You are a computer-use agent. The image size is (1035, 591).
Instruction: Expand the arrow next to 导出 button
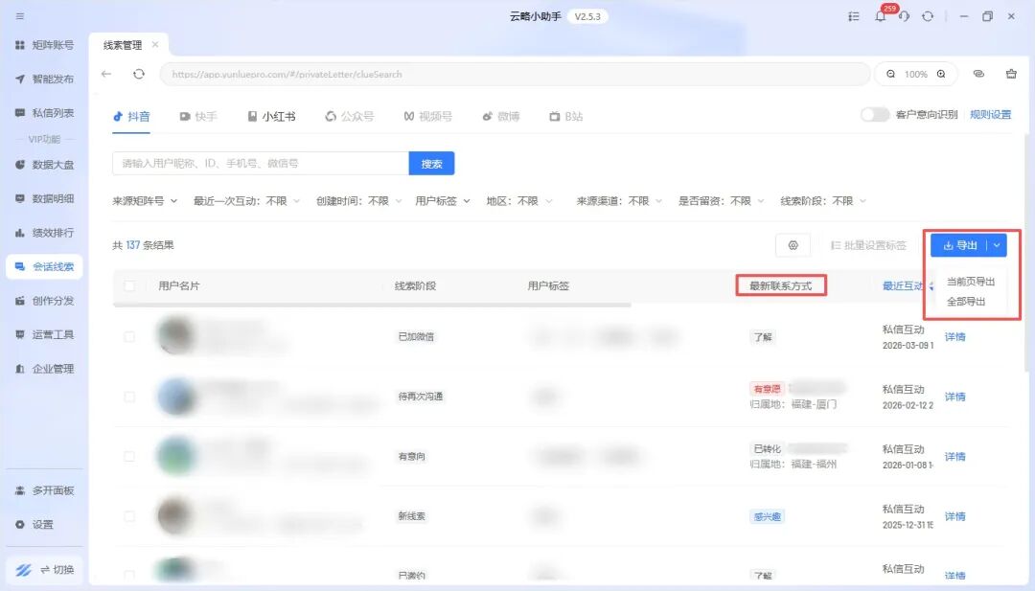[997, 245]
